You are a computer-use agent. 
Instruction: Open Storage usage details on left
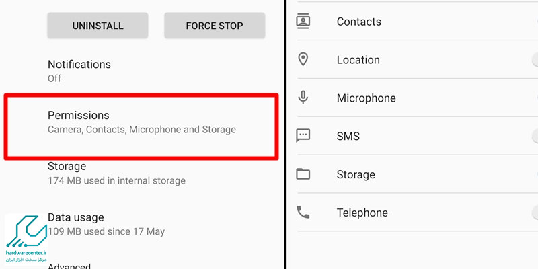(x=141, y=174)
